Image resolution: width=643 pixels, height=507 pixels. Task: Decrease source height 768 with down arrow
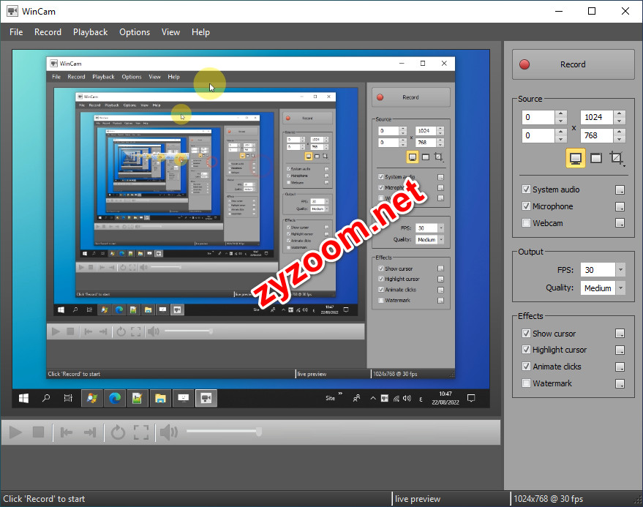point(619,139)
